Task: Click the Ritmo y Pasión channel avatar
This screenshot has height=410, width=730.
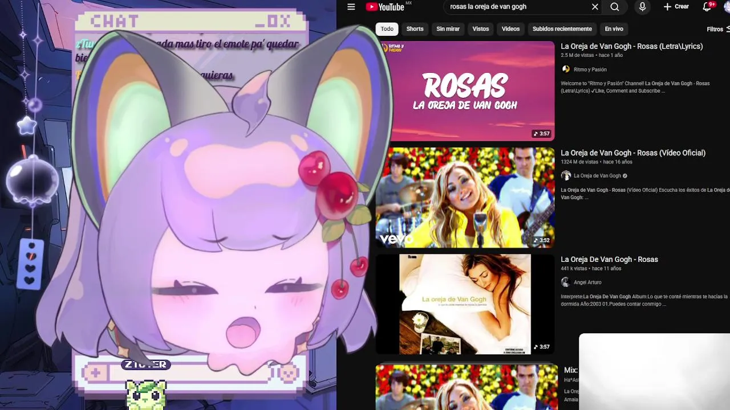Action: click(566, 69)
